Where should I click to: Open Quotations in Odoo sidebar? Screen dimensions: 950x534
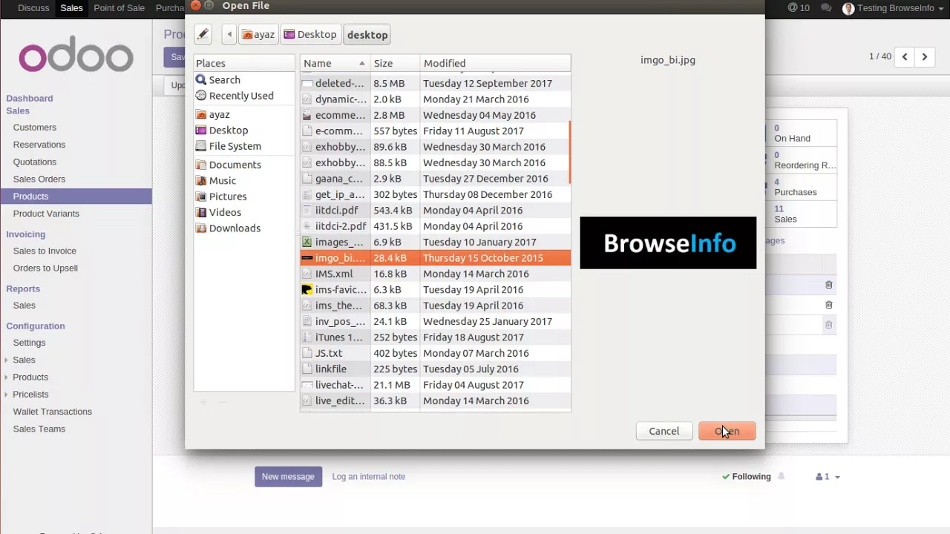[34, 162]
